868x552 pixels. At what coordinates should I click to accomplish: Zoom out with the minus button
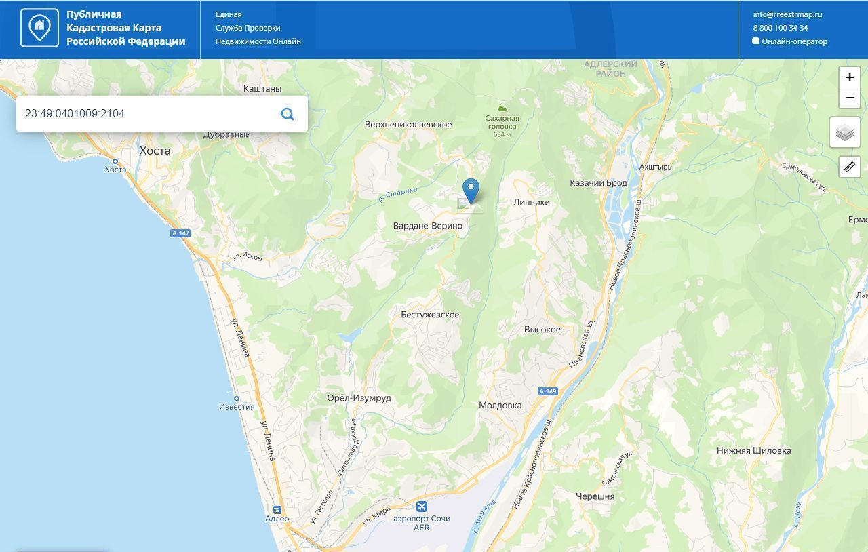point(850,98)
